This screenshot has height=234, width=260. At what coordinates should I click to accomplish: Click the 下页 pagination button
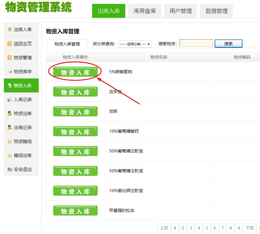click(249, 228)
